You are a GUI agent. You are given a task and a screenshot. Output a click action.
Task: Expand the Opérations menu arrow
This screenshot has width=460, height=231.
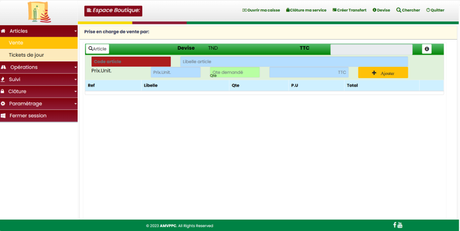coord(75,67)
